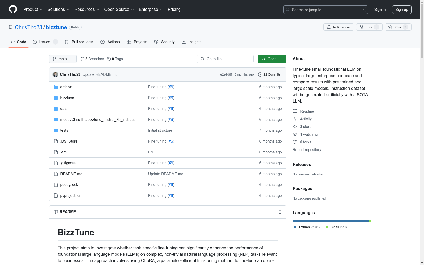Click Update README.md commit message in header
The width and height of the screenshot is (424, 265).
100,74
